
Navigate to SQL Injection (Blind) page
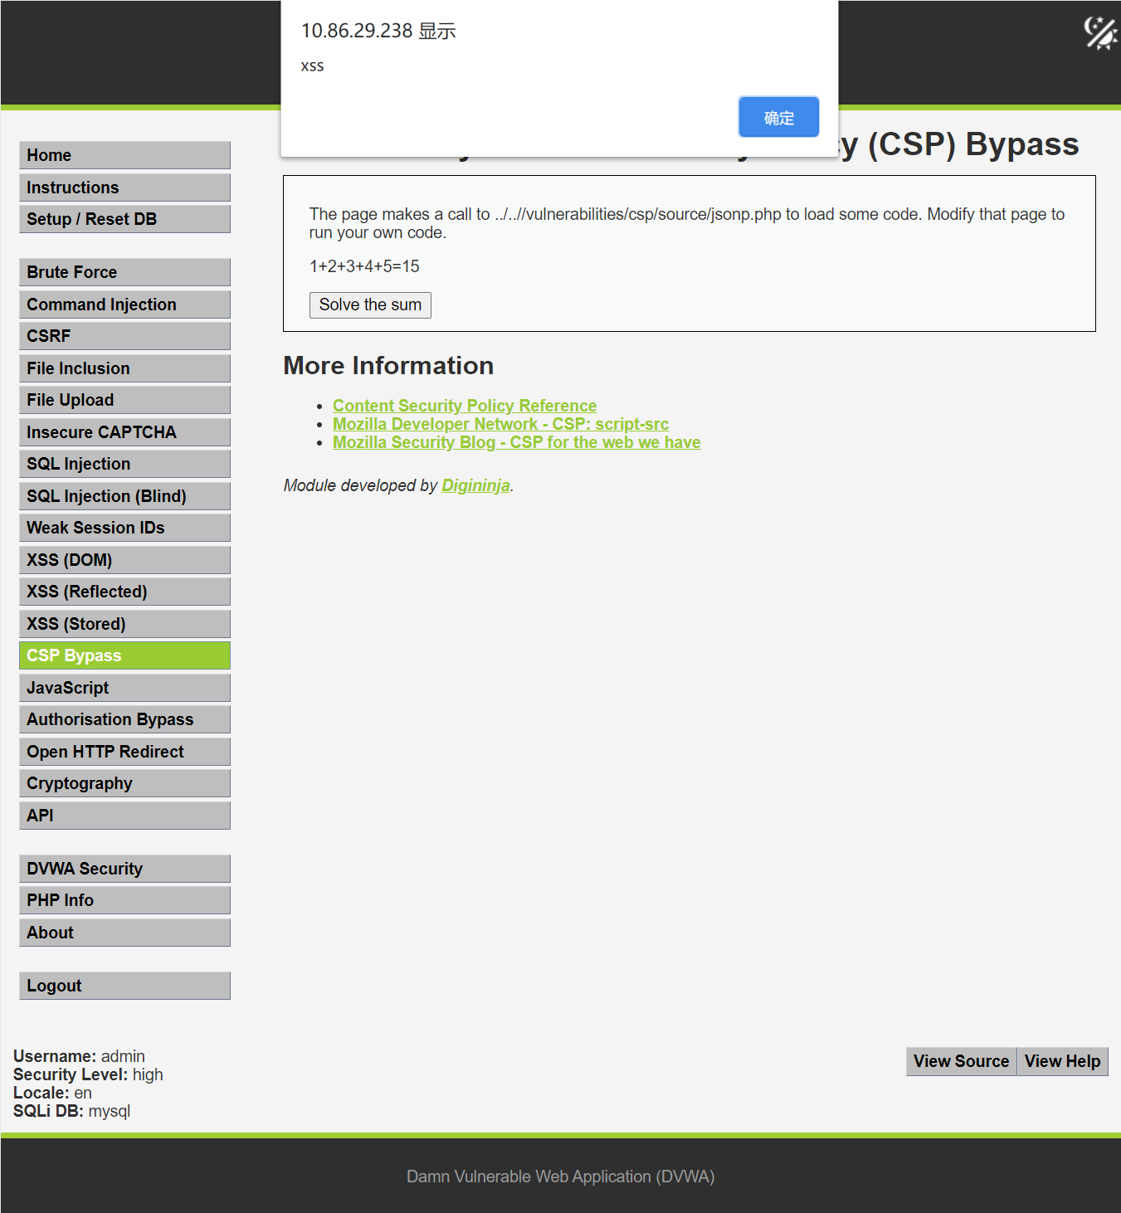124,496
